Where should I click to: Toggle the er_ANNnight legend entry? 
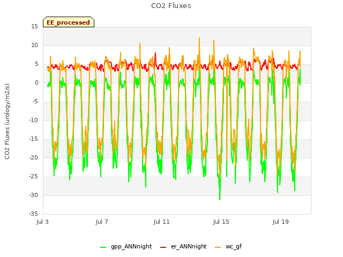point(183,246)
